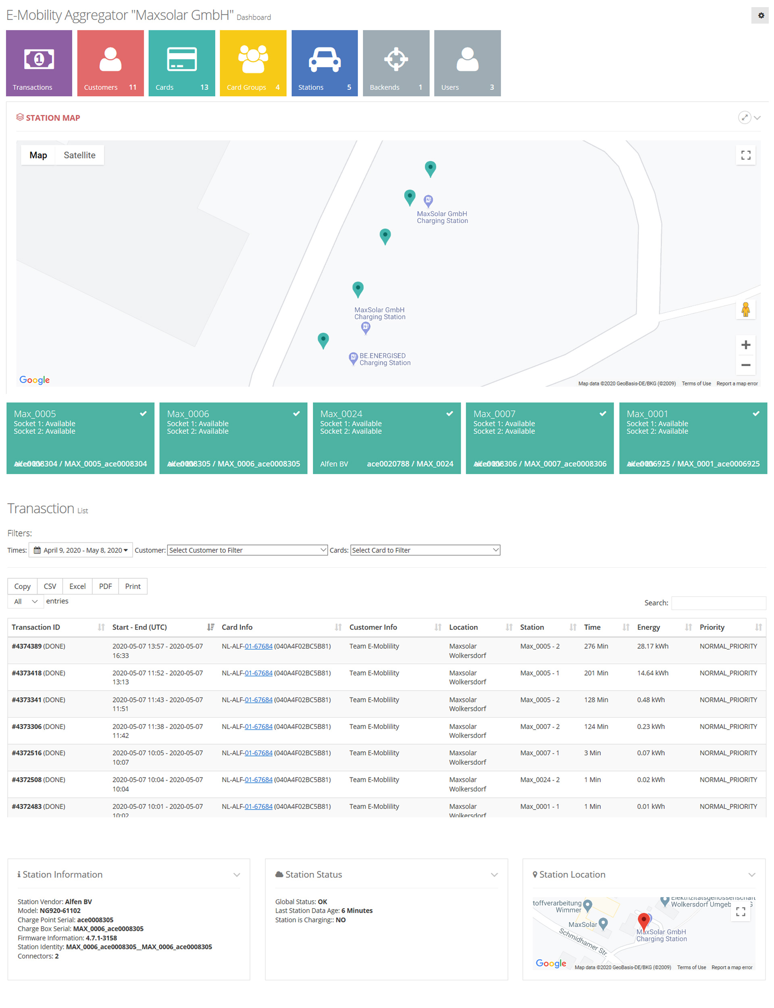Image resolution: width=774 pixels, height=1008 pixels.
Task: Toggle fullscreen on the station map
Action: (x=745, y=155)
